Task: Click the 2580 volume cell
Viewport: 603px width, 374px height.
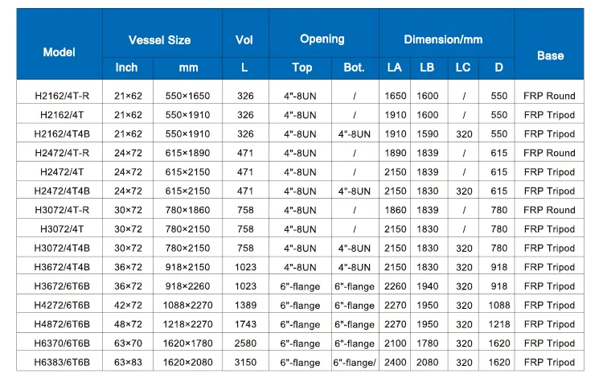Action: coord(245,343)
